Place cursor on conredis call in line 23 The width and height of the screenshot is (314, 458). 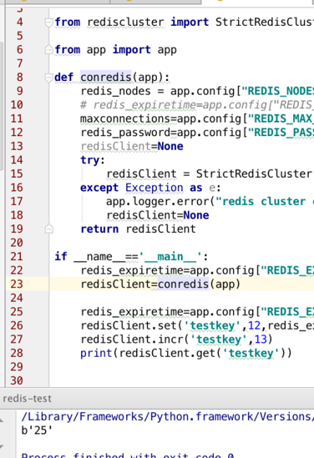(x=184, y=284)
